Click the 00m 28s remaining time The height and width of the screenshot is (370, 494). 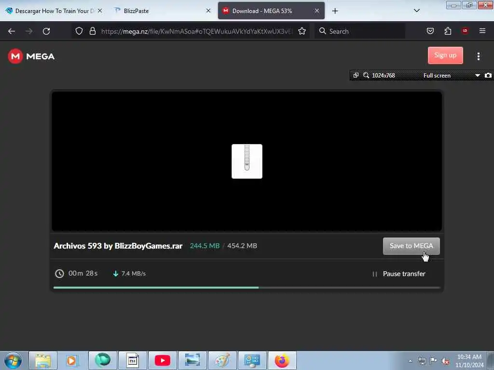coord(83,274)
